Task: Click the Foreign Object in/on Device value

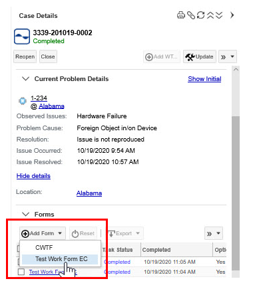Action: click(x=117, y=128)
